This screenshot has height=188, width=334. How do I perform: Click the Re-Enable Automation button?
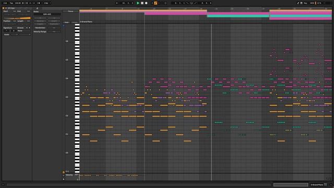(159, 3)
